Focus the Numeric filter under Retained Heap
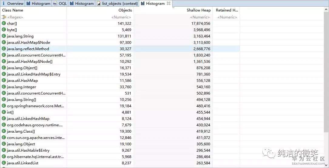This screenshot has height=168, width=329. point(227,17)
